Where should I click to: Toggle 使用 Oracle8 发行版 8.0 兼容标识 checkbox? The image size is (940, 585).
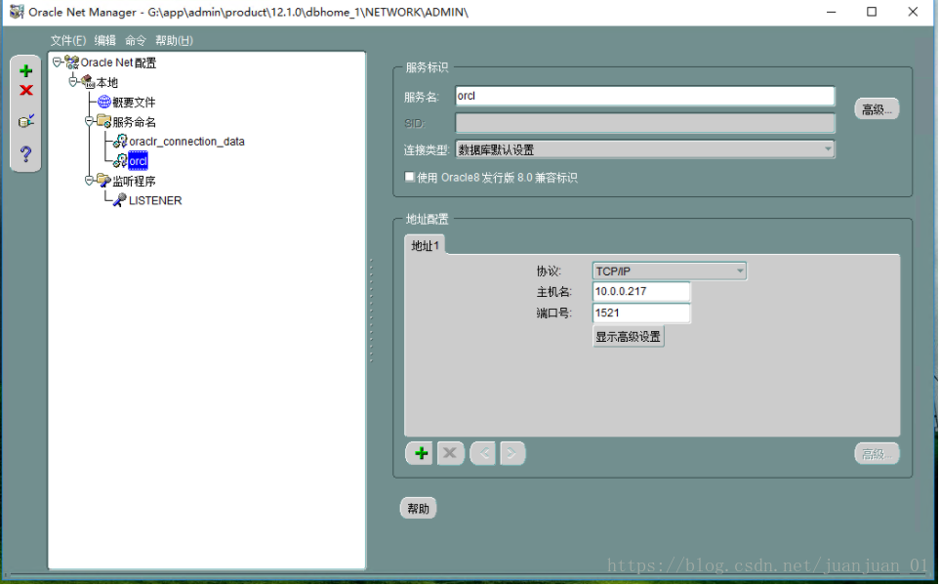click(x=409, y=177)
